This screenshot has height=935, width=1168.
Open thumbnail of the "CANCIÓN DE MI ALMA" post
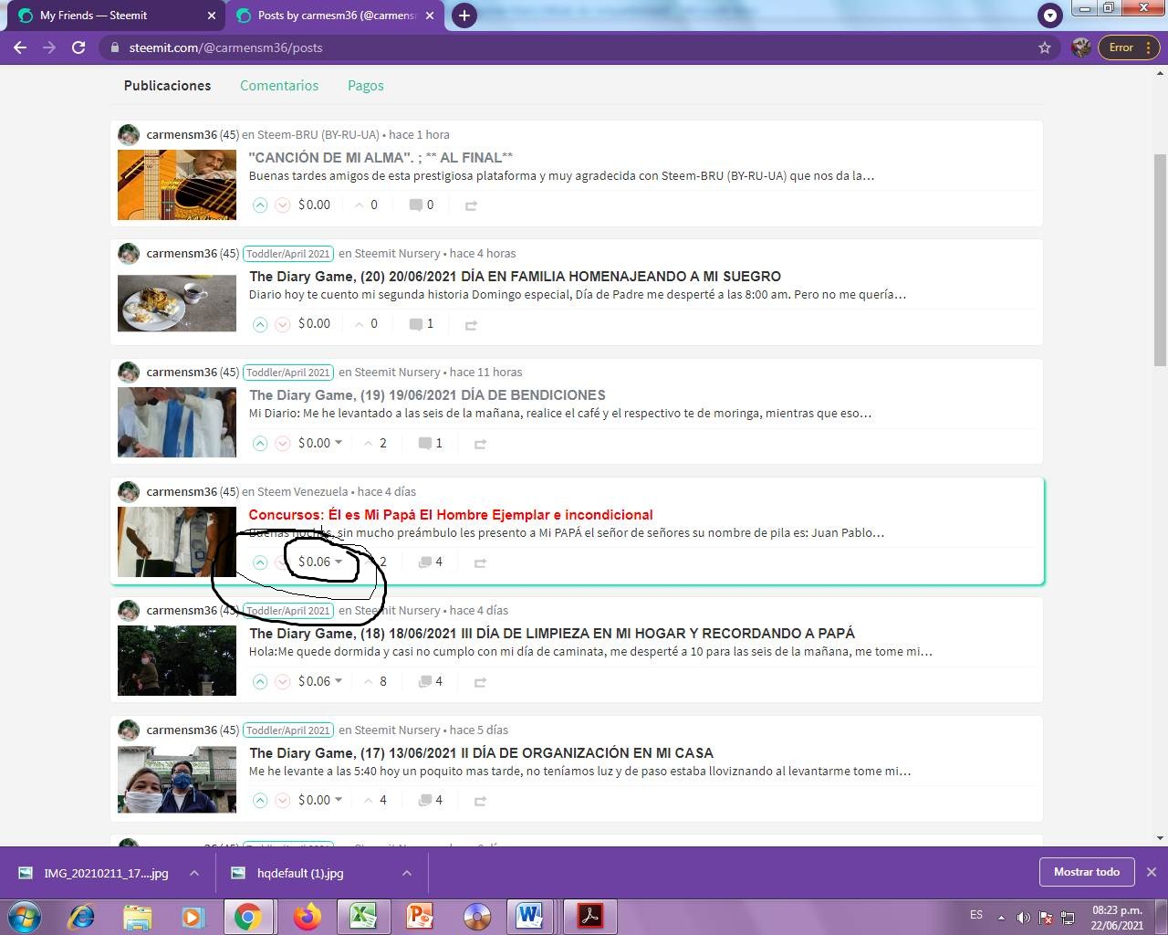click(x=177, y=185)
